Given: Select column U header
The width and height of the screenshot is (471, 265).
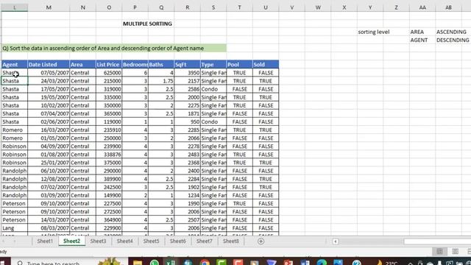Looking at the screenshot, I should pos(266,7).
